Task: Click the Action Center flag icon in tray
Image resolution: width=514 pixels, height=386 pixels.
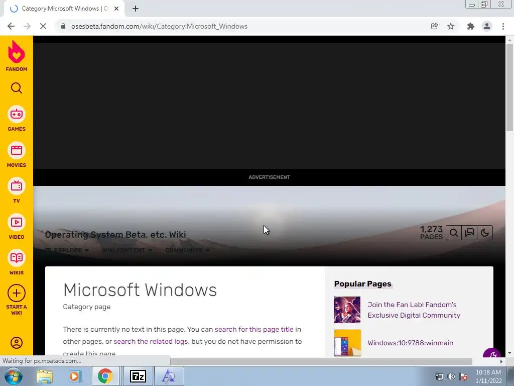Action: [463, 376]
